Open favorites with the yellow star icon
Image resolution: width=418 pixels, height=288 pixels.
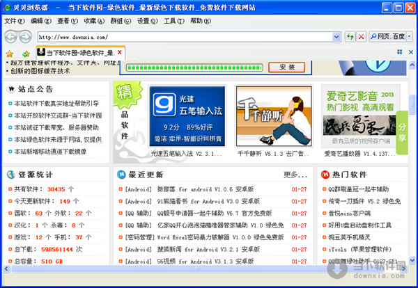tap(10, 54)
